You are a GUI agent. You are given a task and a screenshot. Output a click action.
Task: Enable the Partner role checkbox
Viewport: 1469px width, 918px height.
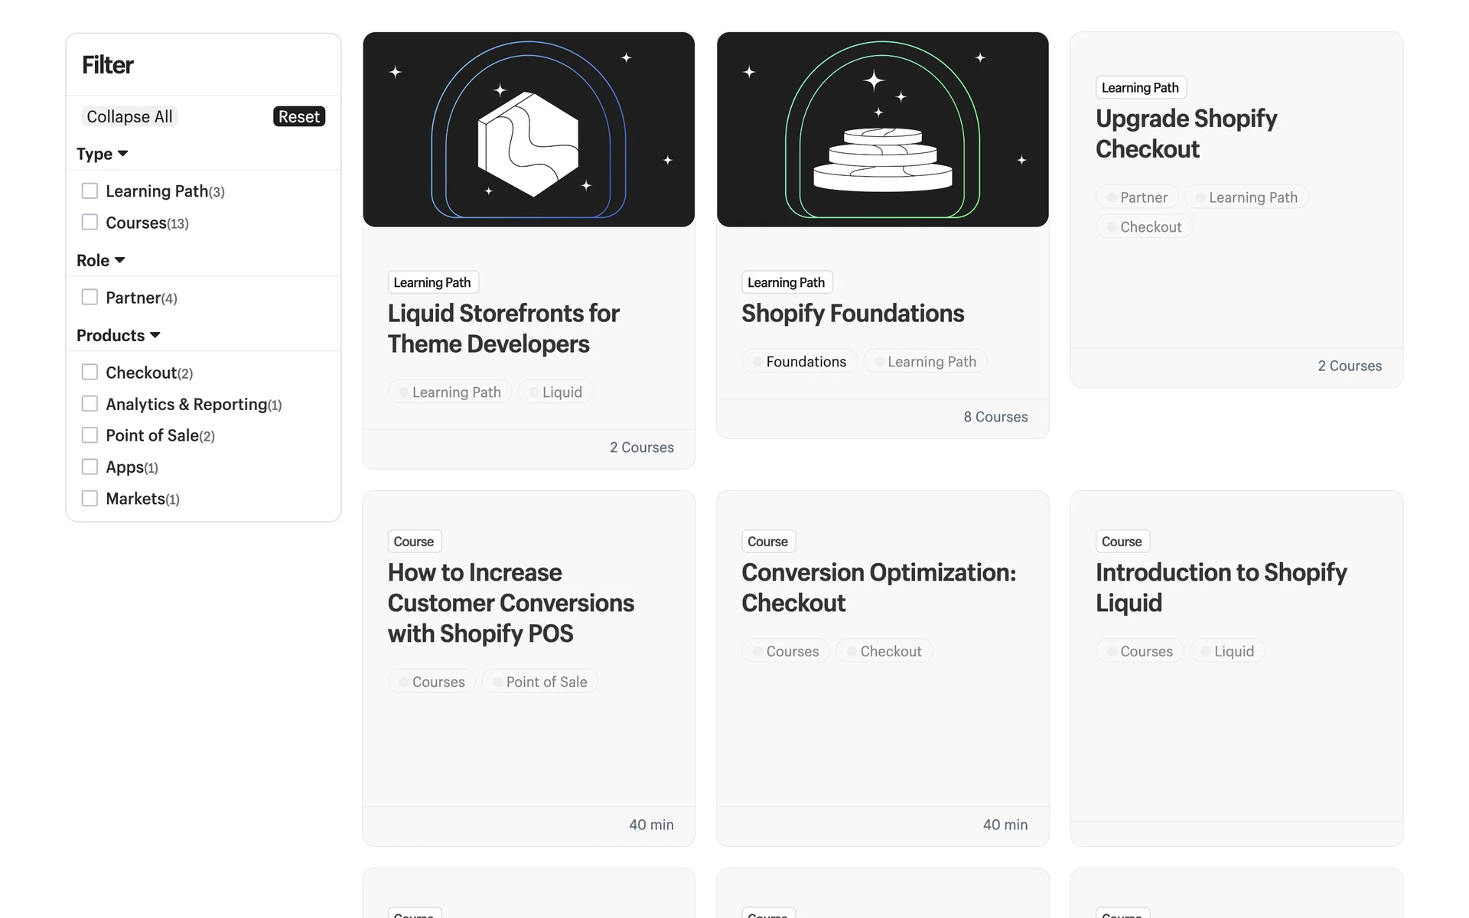click(90, 297)
